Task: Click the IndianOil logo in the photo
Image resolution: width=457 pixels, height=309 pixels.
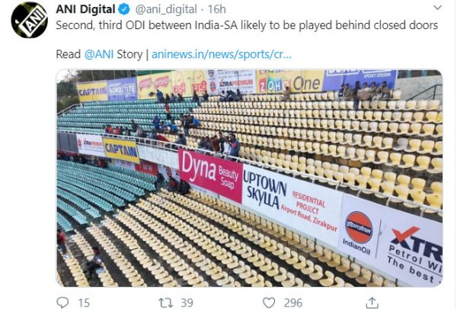Action: (x=359, y=231)
